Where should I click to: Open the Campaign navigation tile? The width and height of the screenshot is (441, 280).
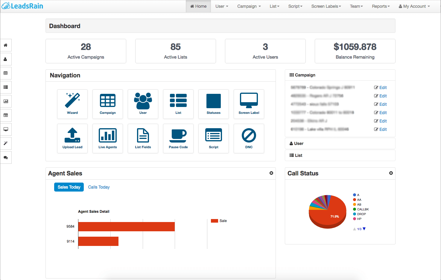coord(108,104)
